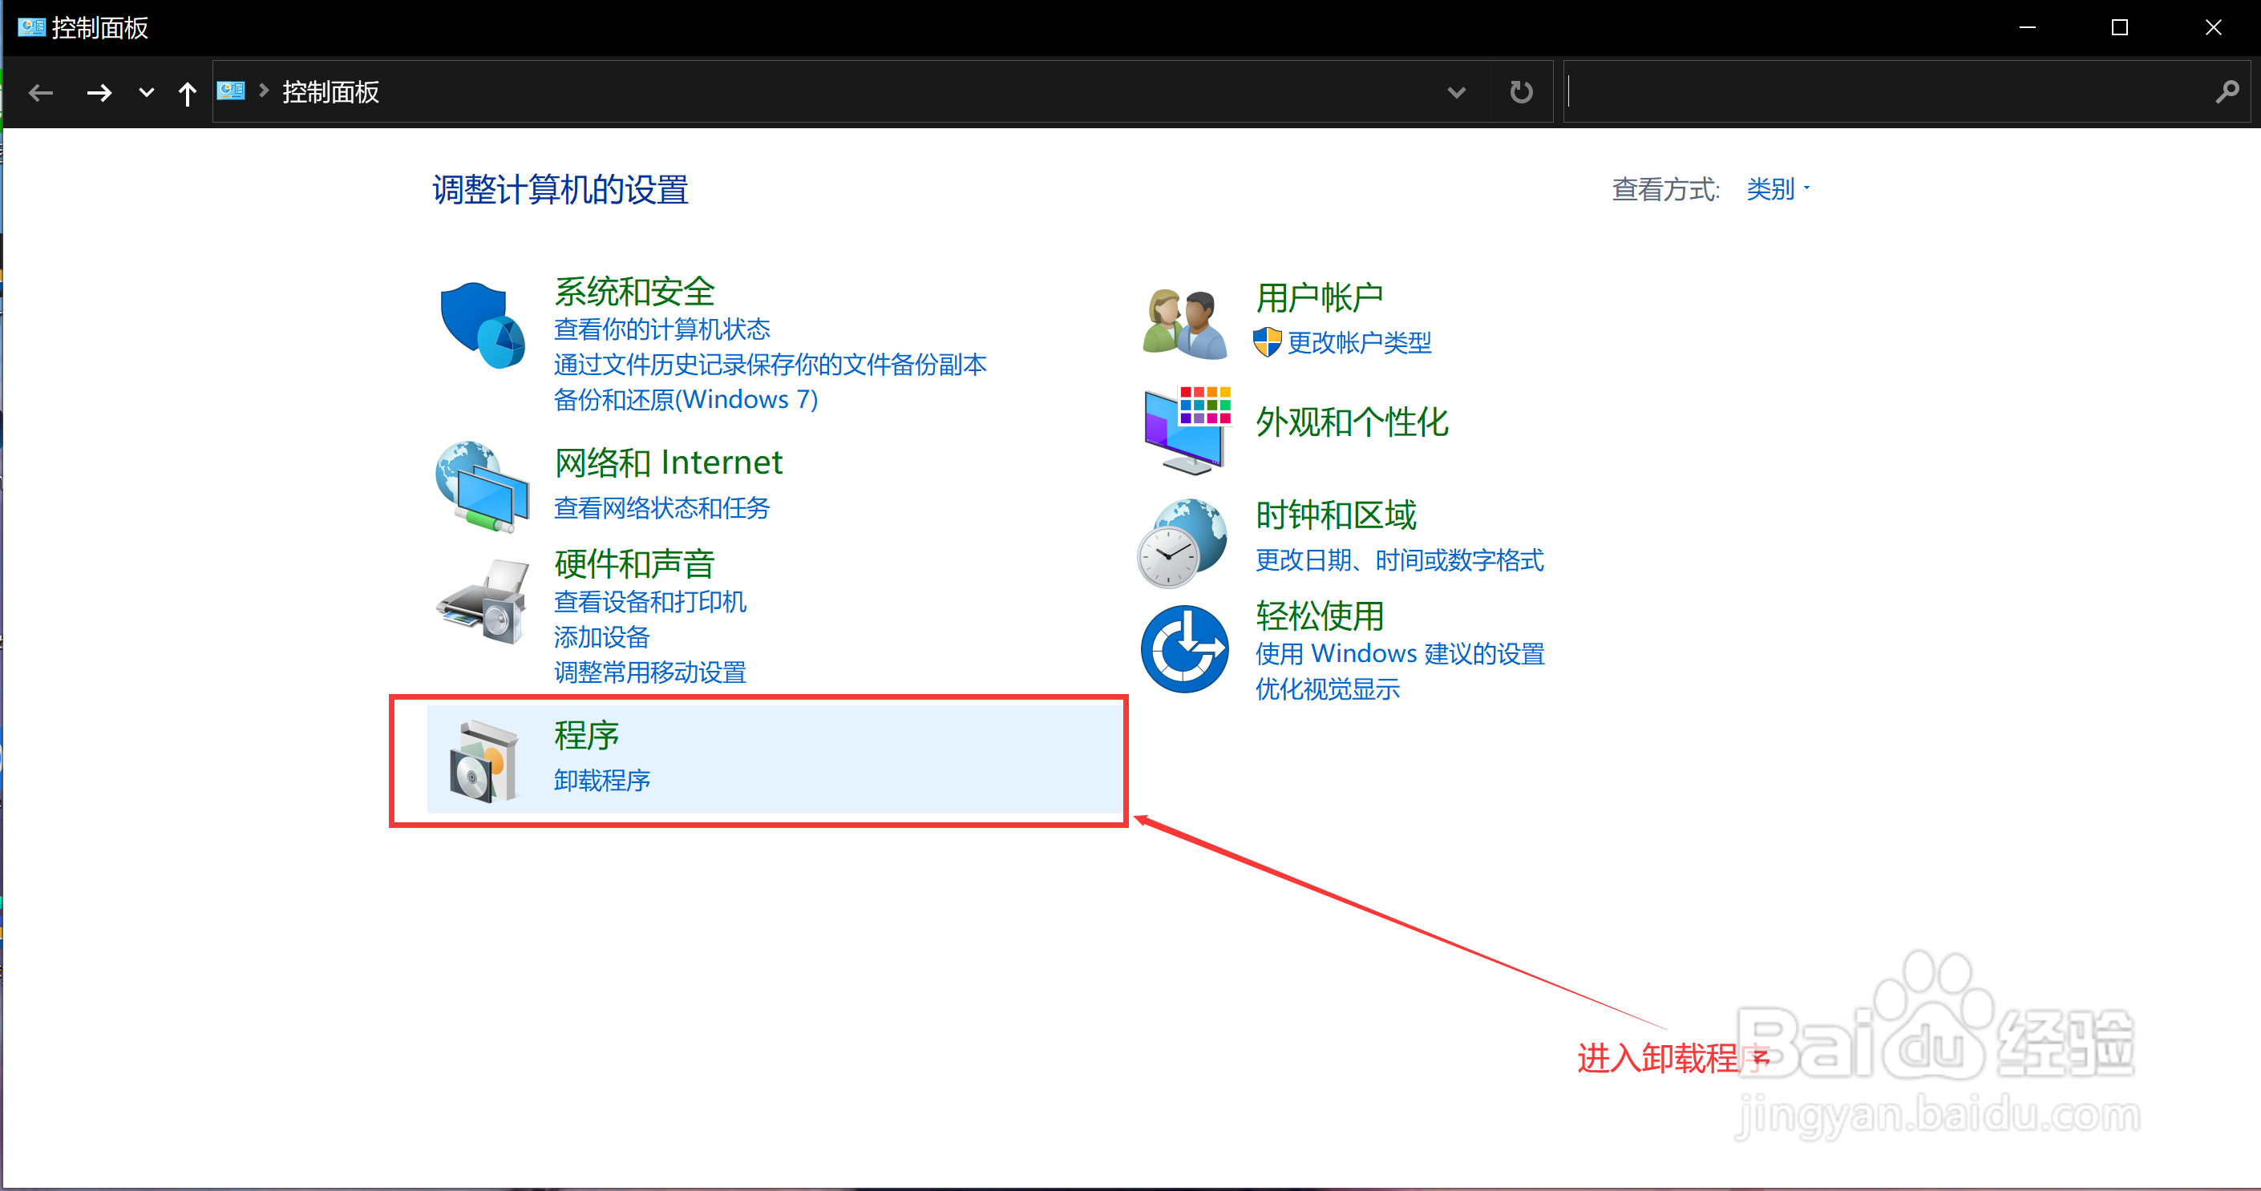Open 卸载程序 link
Screen dimensions: 2261x1191
click(601, 781)
